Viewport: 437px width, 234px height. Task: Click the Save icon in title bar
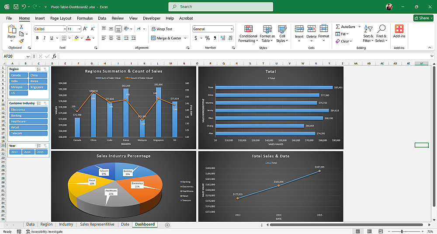click(x=16, y=7)
